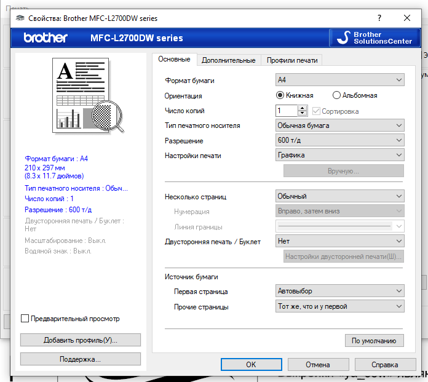Open the Нумерация dropdown

[340, 211]
